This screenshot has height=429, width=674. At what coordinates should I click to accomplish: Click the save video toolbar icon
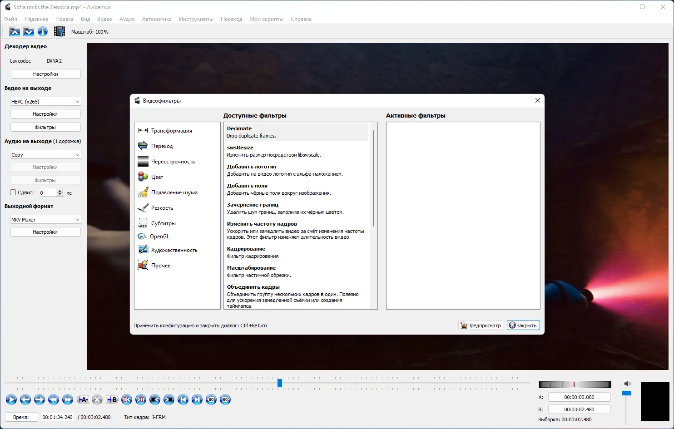coord(29,31)
